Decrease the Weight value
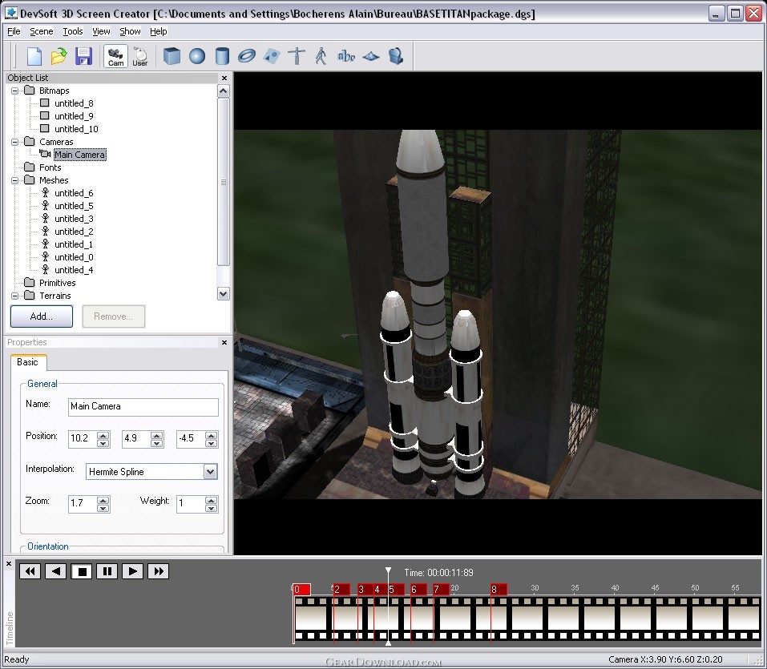 point(212,508)
